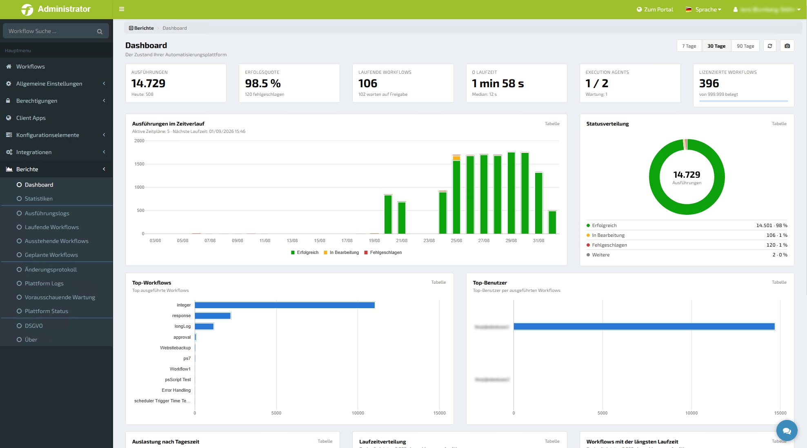Select the 90 Tage range
807x448 pixels.
(x=745, y=46)
